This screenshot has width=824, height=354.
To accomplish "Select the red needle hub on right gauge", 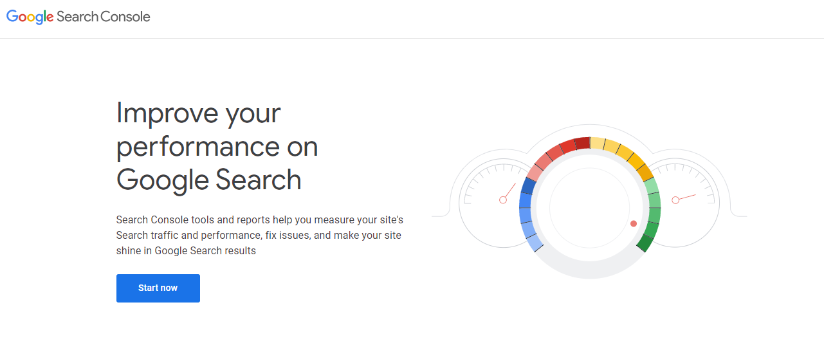I will pyautogui.click(x=675, y=200).
